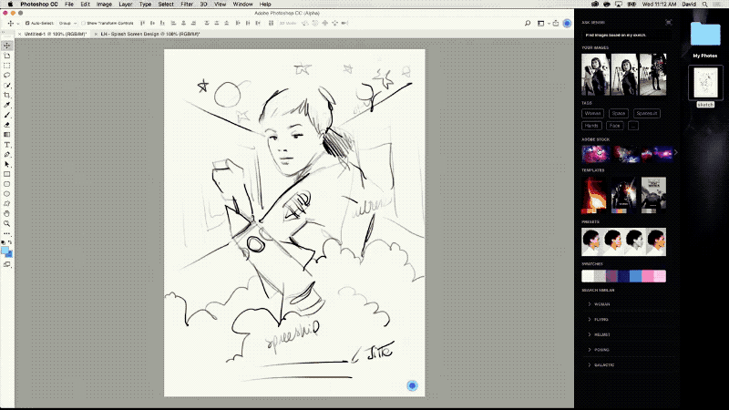The image size is (729, 410).
Task: Click the Space tag button
Action: click(x=619, y=113)
